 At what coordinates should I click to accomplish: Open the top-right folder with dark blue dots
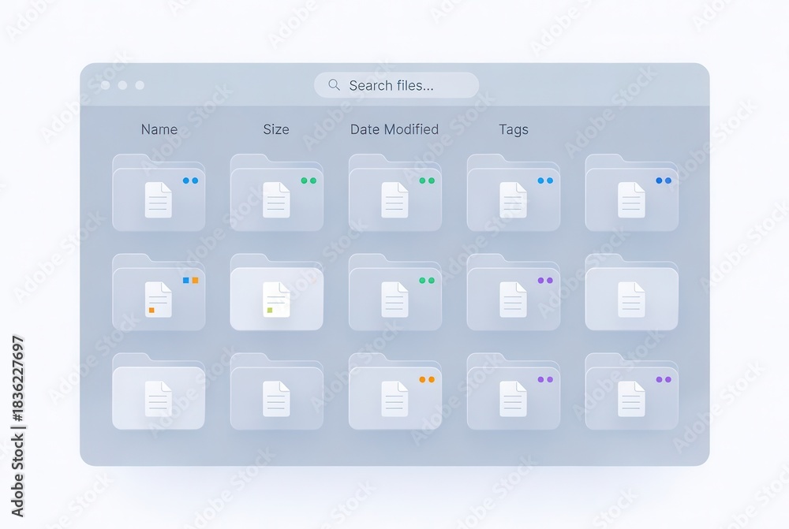coord(631,192)
